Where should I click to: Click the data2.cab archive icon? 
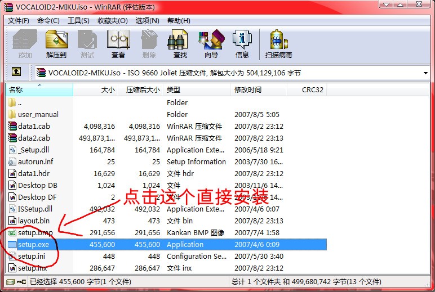12,138
